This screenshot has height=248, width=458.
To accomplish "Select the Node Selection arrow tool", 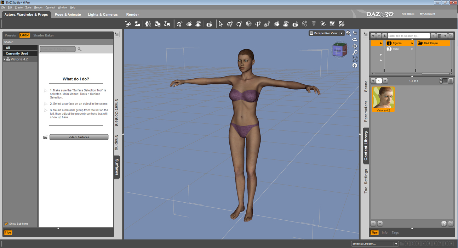I will pyautogui.click(x=221, y=24).
